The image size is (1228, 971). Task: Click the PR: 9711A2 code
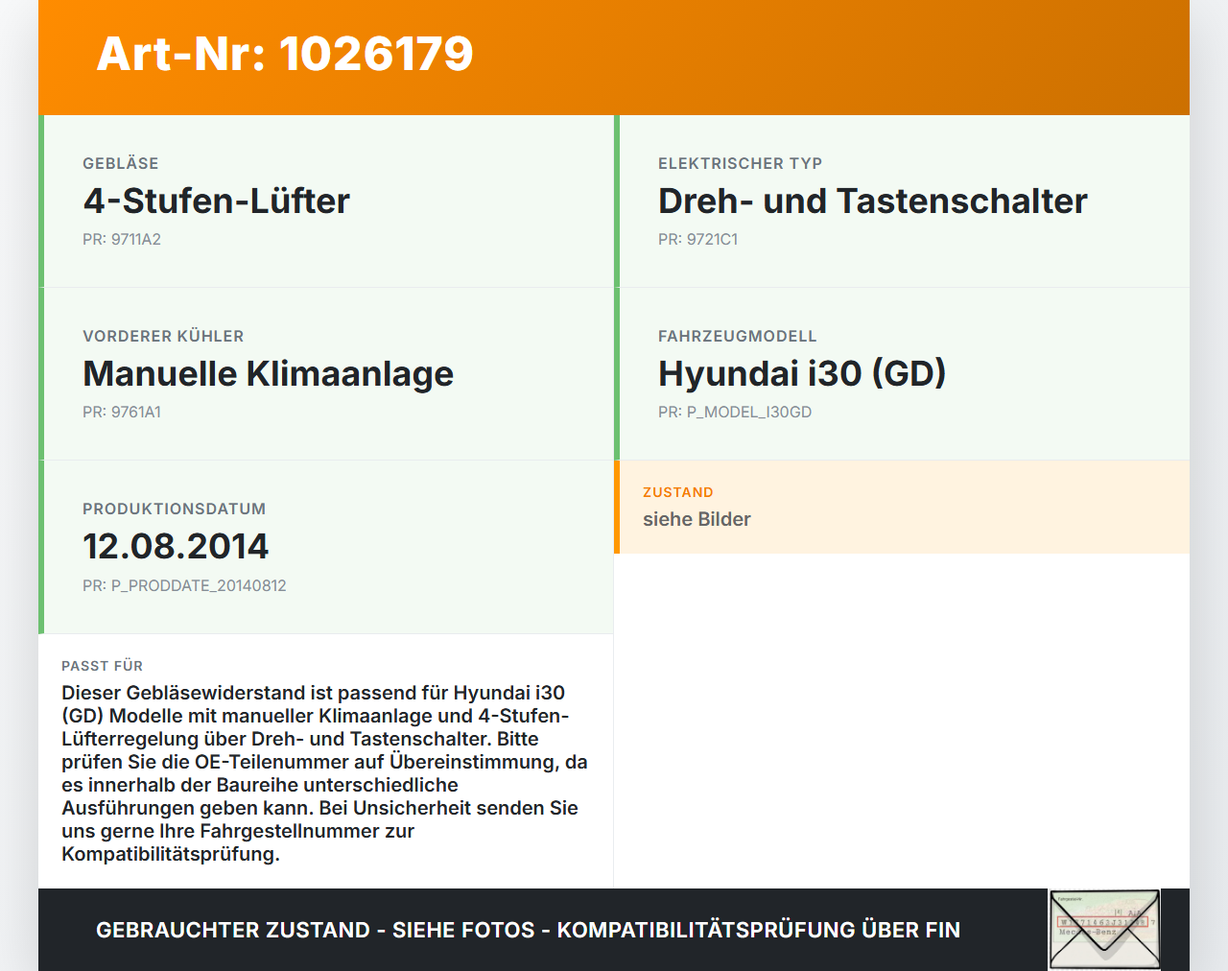(x=122, y=240)
